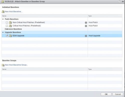Dismiss the dialog with Cancel
The width and height of the screenshot is (125, 97).
point(118,94)
